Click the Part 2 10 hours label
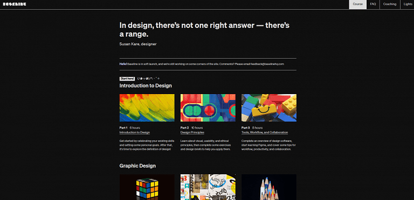 (x=192, y=127)
